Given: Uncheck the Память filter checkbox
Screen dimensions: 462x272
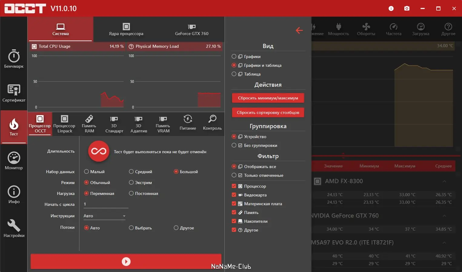Looking at the screenshot, I should point(234,212).
